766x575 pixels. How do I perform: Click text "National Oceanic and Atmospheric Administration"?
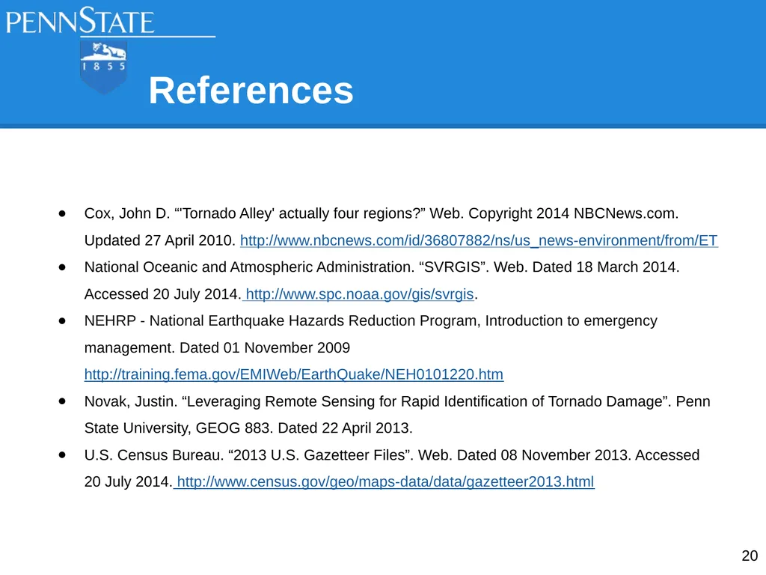click(x=248, y=267)
